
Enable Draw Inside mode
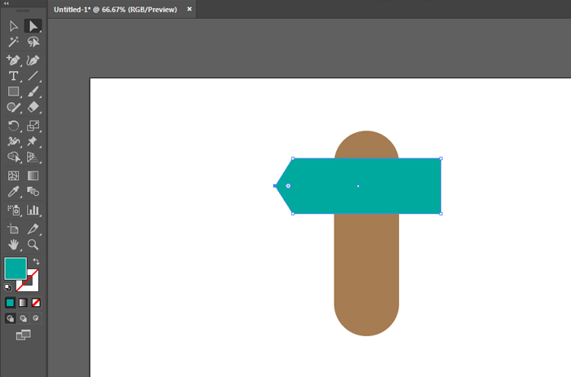36,318
